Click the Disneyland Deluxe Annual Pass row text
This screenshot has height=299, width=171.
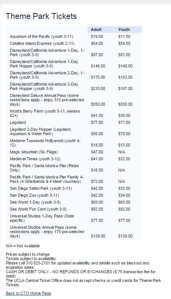click(47, 100)
